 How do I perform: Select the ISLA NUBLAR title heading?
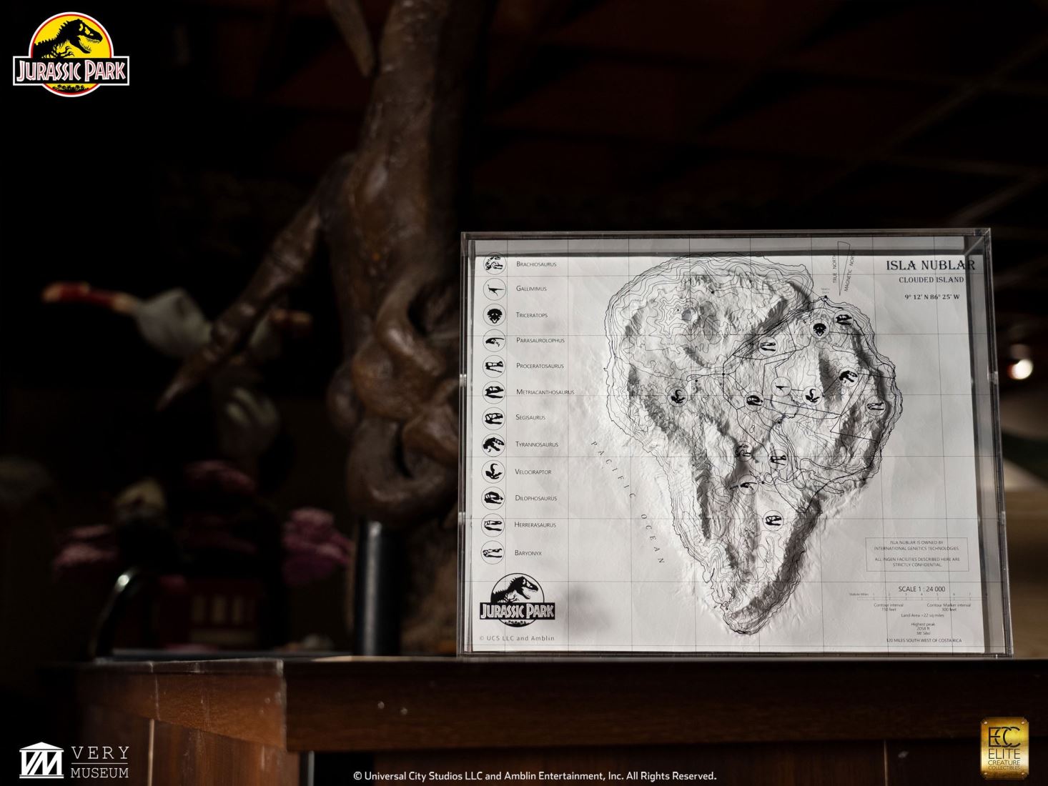(931, 265)
